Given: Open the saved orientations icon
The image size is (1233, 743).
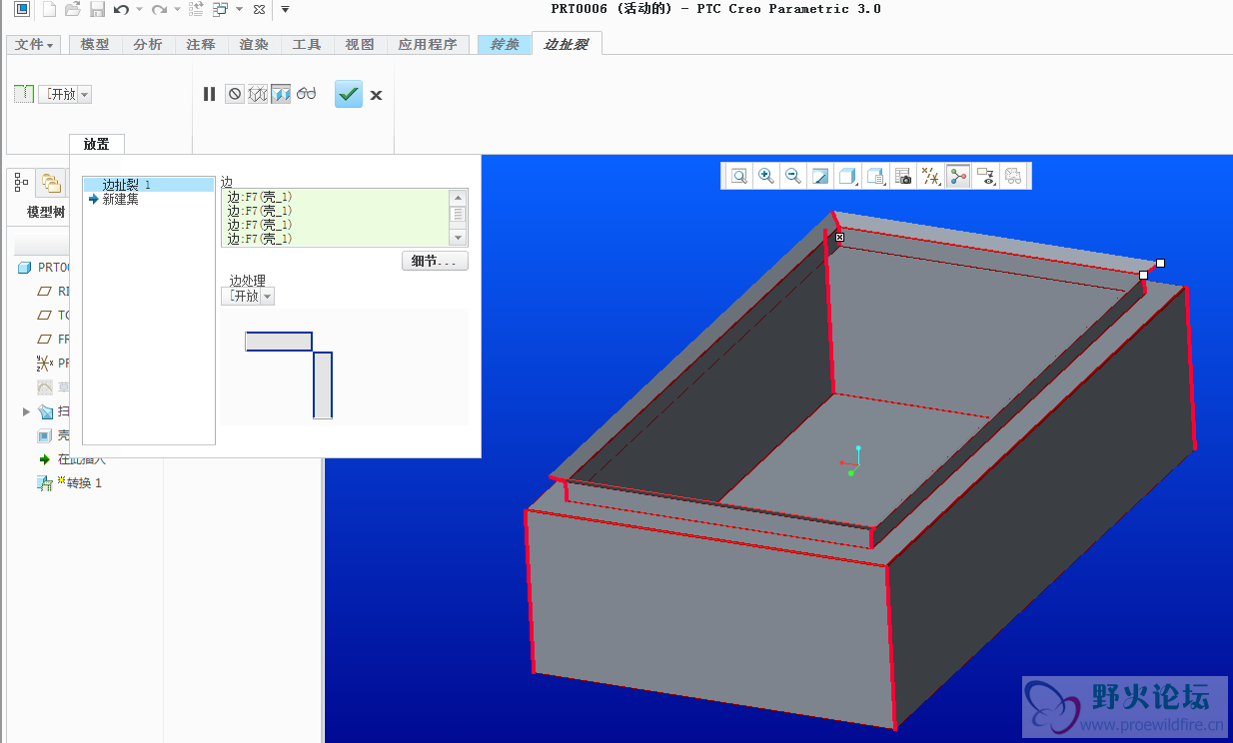Looking at the screenshot, I should pos(875,176).
